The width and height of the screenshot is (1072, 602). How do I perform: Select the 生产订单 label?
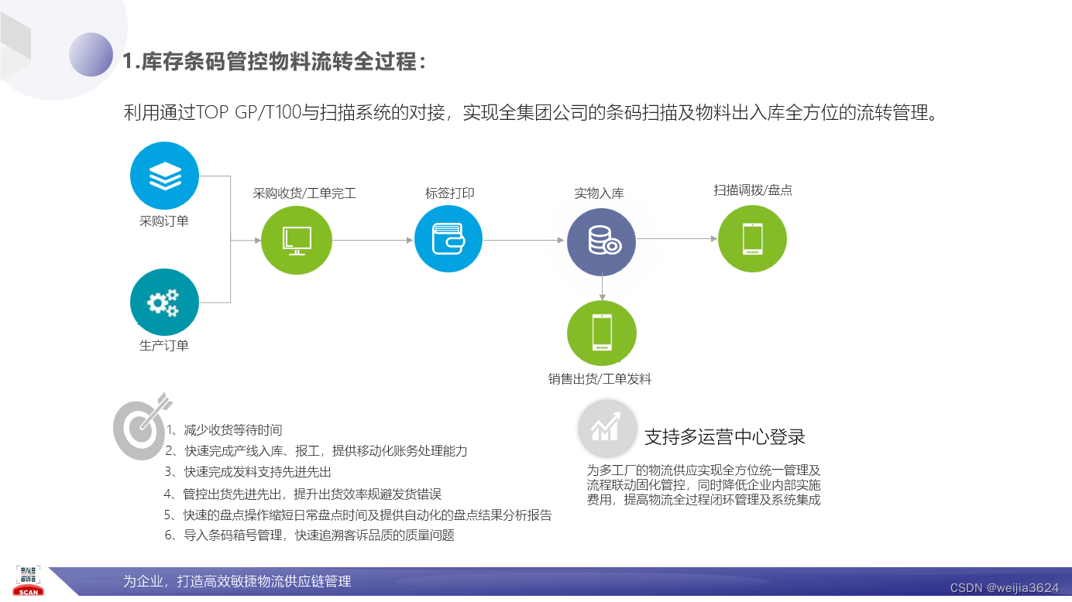click(x=164, y=346)
